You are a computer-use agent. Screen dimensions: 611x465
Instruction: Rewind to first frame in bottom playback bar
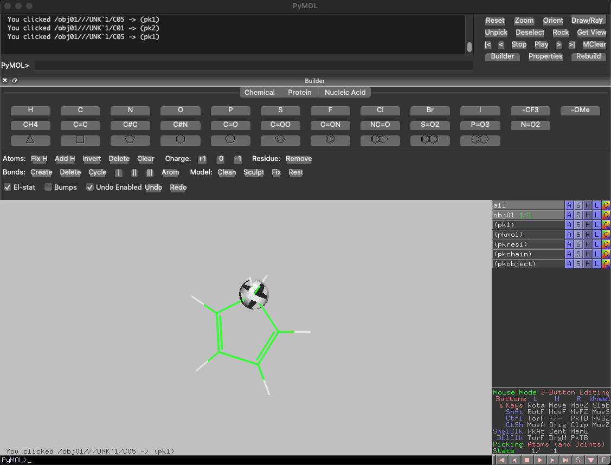[x=501, y=460]
